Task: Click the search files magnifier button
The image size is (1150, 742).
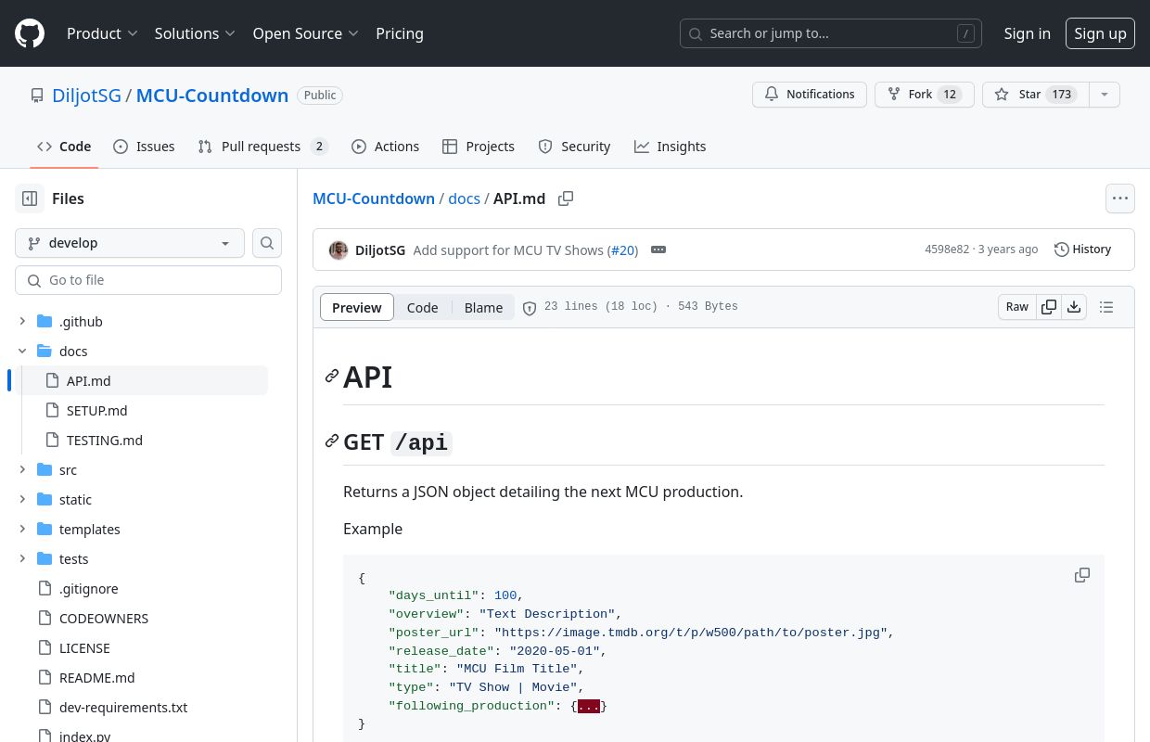Action: pos(267,243)
